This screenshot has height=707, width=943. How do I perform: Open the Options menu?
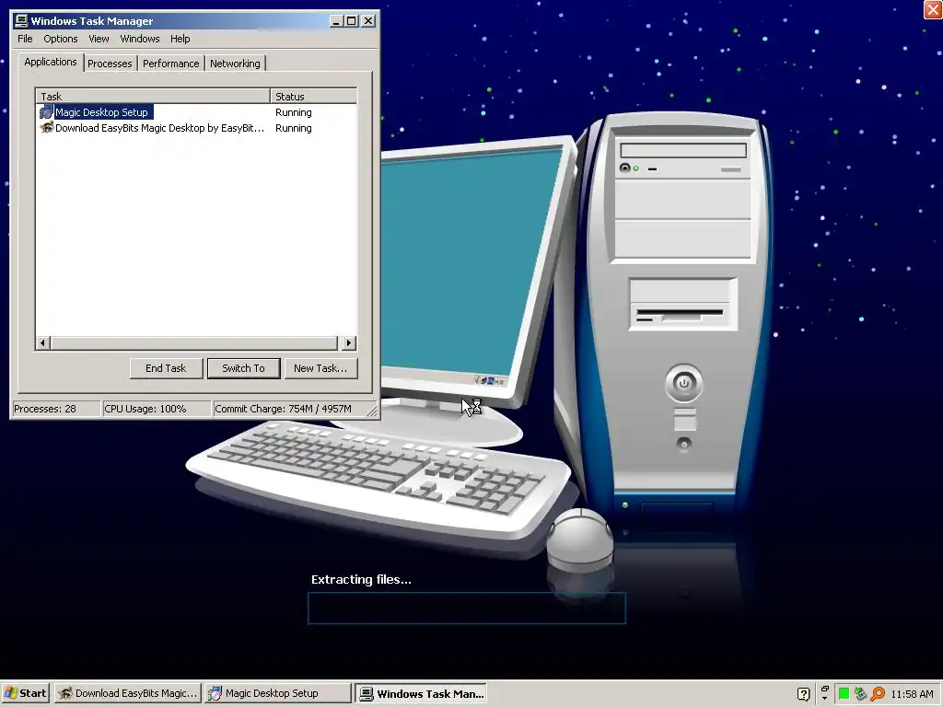point(60,39)
